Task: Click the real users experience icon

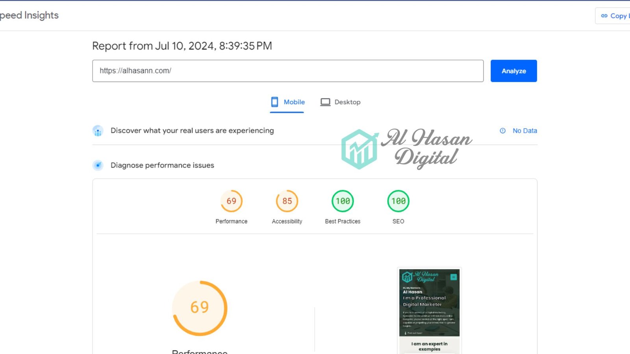Action: [x=98, y=131]
